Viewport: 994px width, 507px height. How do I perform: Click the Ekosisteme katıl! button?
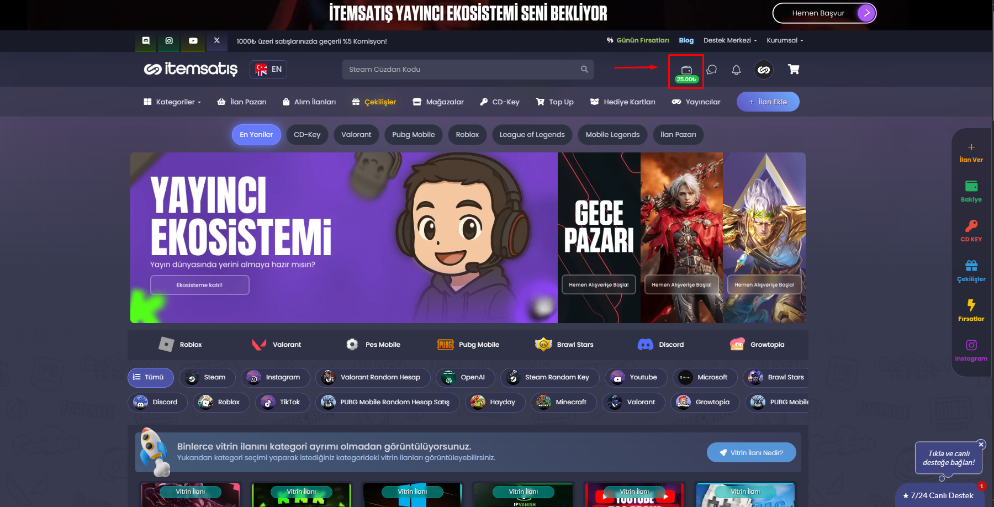[x=199, y=285]
